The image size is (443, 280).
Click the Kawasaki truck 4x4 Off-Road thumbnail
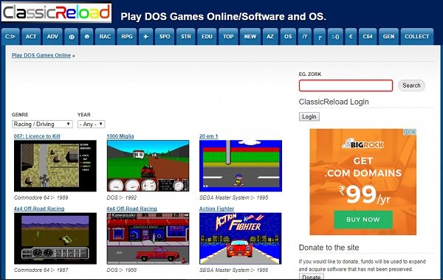click(x=148, y=239)
